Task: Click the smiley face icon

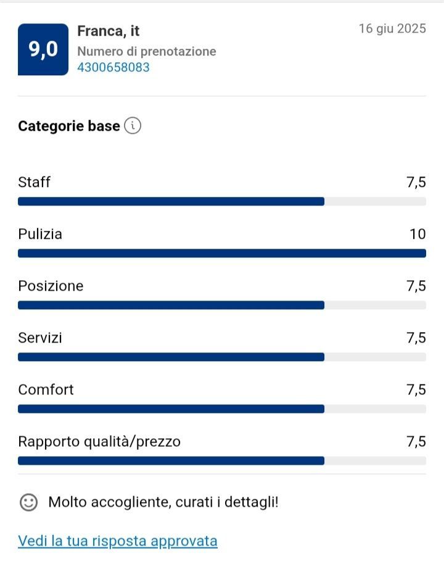Action: [28, 502]
